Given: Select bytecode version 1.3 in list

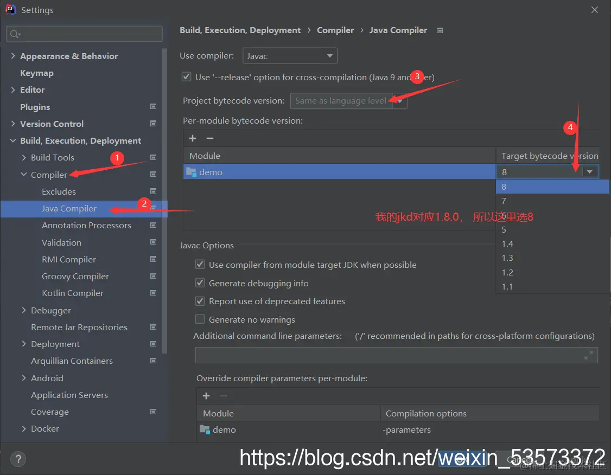Looking at the screenshot, I should pos(552,258).
